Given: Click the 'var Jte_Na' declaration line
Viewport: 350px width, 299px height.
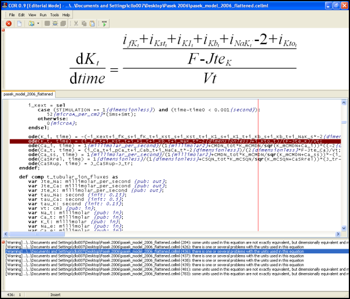Looking at the screenshot, I should [97, 182].
